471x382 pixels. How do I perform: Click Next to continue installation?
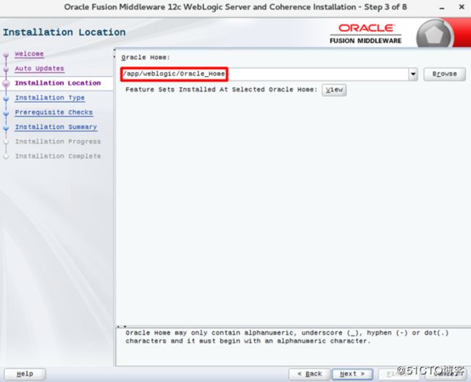352,374
